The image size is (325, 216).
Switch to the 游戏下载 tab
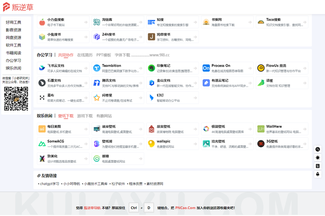85,116
